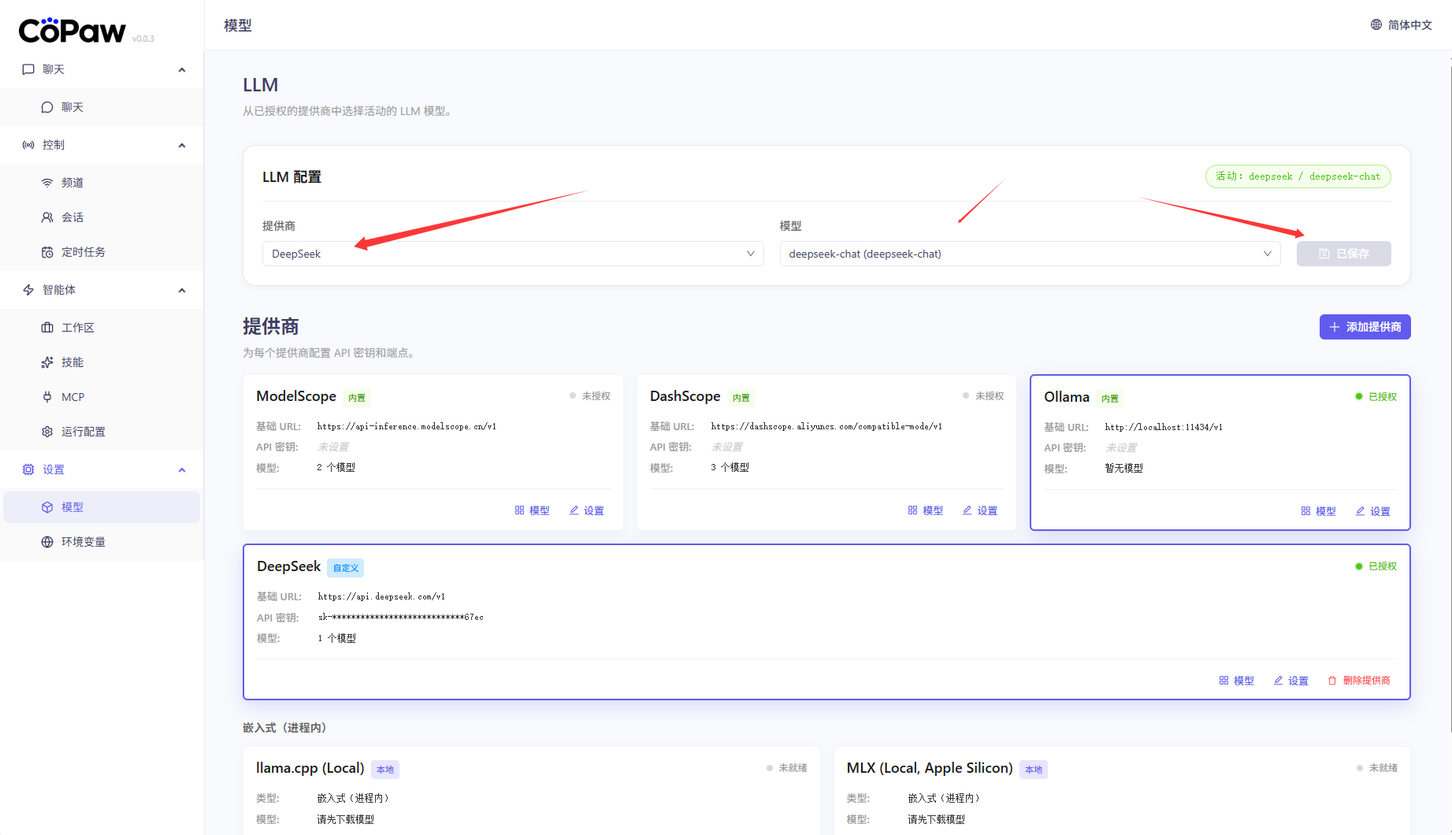This screenshot has height=835, width=1452.
Task: Collapse the 控制 sidebar section
Action: [182, 145]
